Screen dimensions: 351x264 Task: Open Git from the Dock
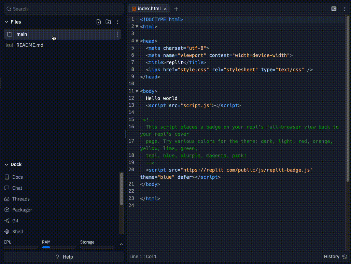pos(15,221)
